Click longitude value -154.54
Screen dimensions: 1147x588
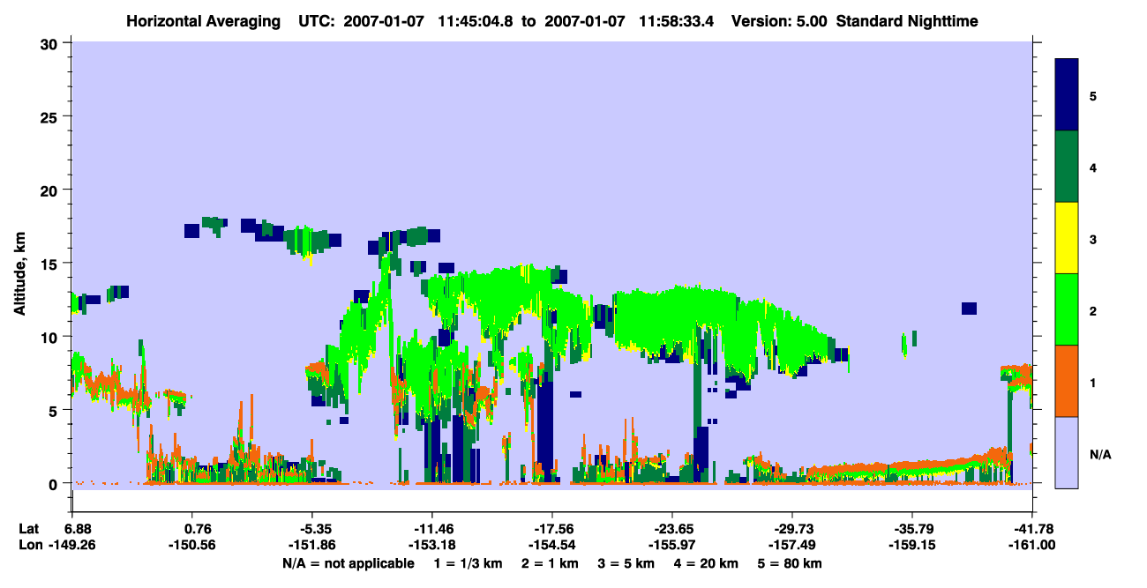tap(551, 545)
